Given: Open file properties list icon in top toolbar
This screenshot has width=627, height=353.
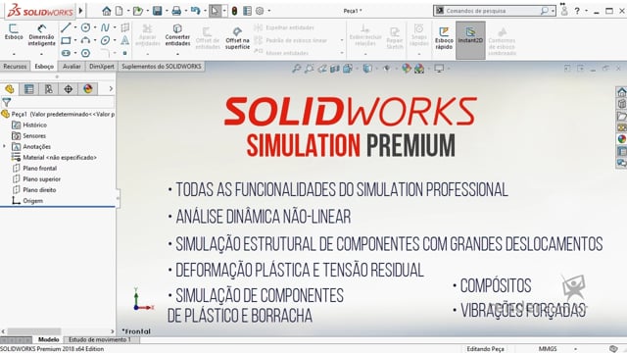Looking at the screenshot, I should coord(248,11).
